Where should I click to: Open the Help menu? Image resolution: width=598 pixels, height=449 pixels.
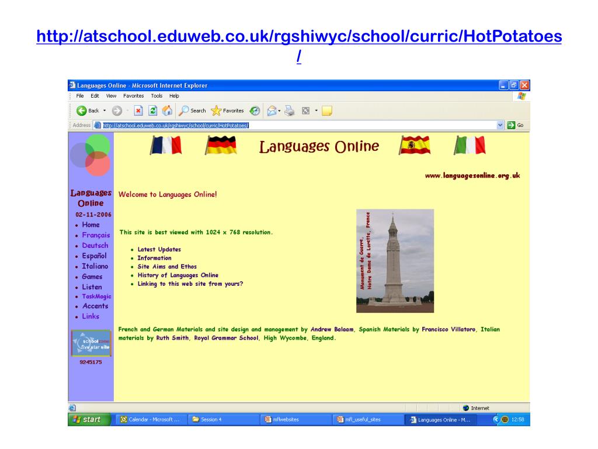[174, 96]
